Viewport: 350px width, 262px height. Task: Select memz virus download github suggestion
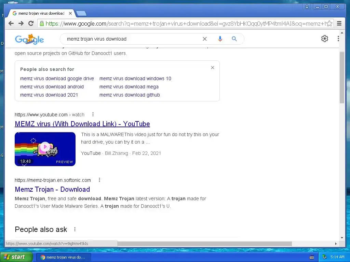(130, 95)
